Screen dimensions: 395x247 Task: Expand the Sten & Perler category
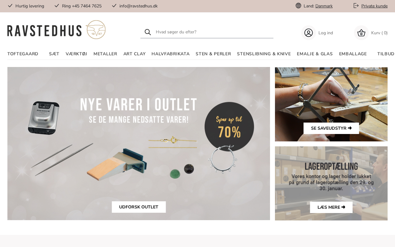pos(213,54)
